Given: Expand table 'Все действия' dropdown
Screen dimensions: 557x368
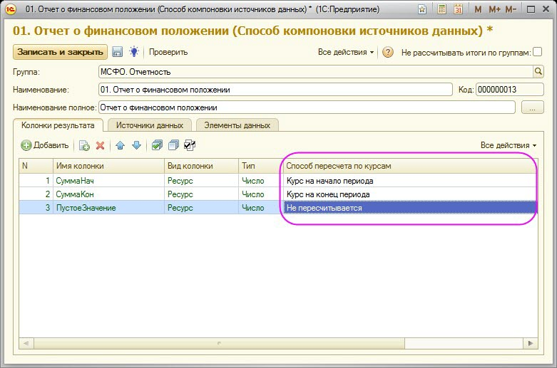Looking at the screenshot, I should [x=509, y=145].
